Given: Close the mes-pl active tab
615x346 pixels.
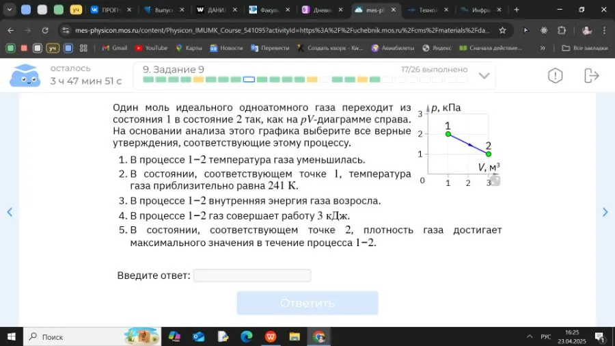Looking at the screenshot, I should click(394, 10).
